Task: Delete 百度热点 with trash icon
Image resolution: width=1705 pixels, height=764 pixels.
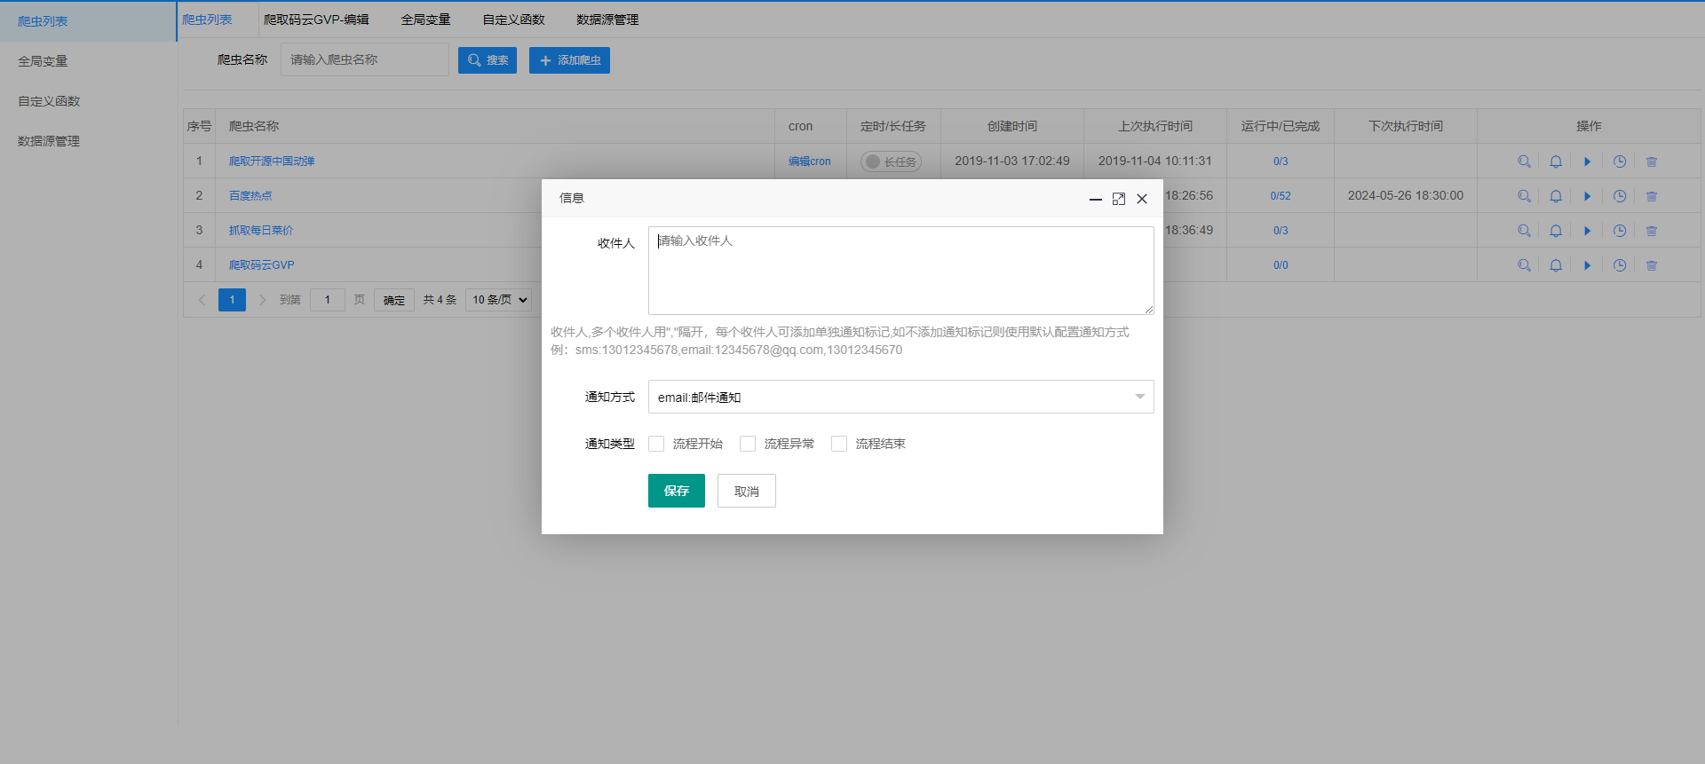Action: pos(1652,196)
